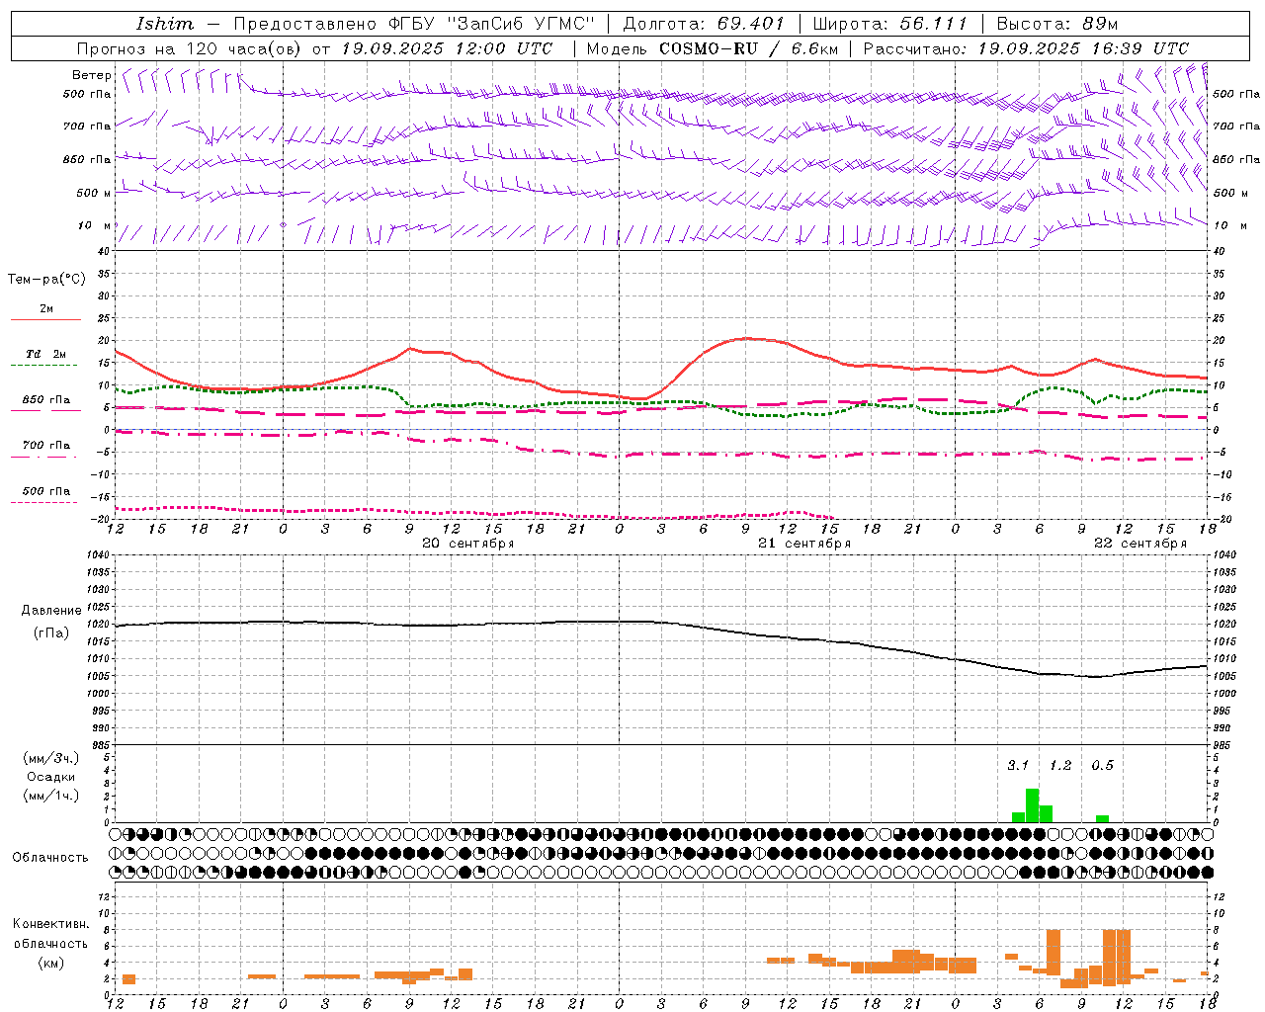Click the "Облачность" cloud cover label

(x=50, y=857)
